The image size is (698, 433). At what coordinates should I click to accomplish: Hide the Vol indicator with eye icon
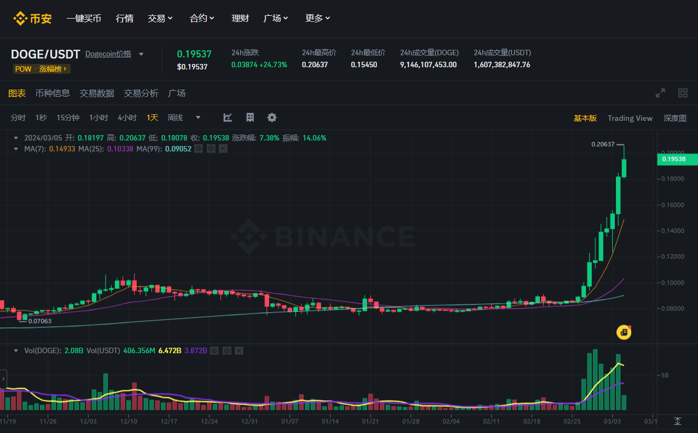pos(214,350)
